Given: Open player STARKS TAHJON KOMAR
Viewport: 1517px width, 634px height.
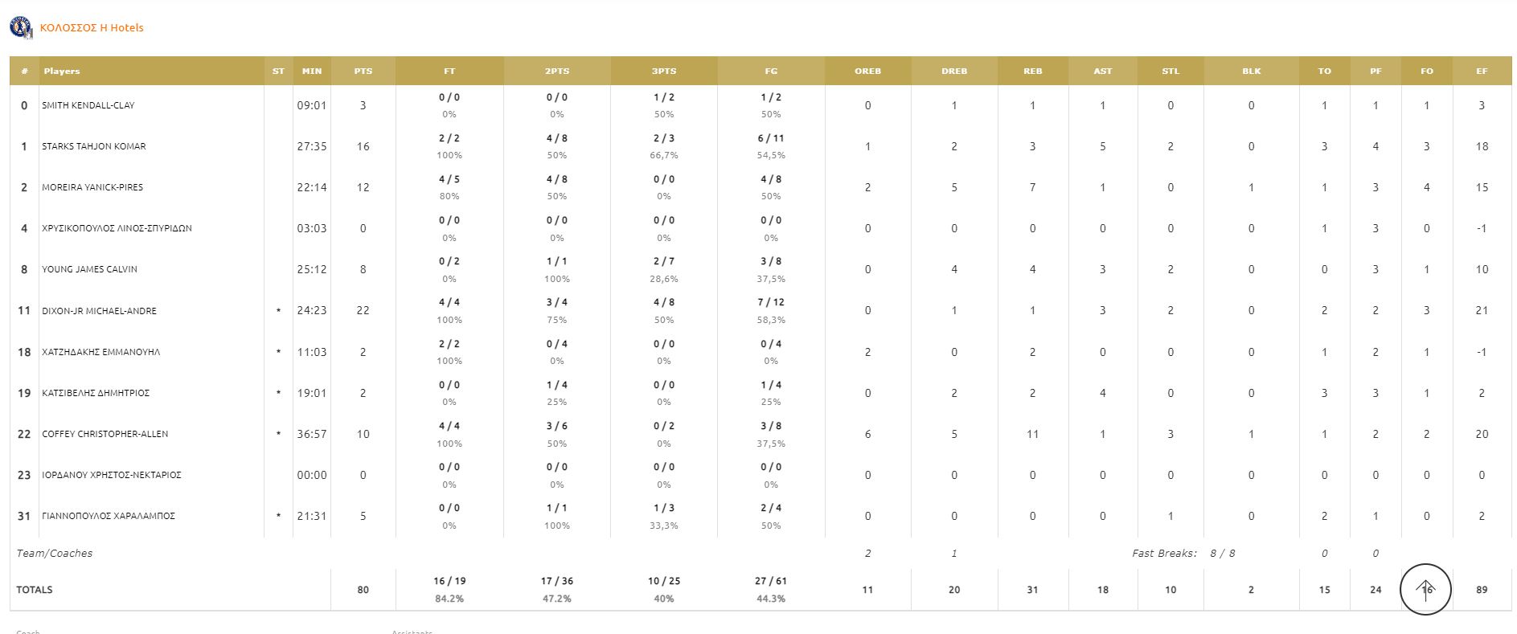Looking at the screenshot, I should [x=94, y=146].
